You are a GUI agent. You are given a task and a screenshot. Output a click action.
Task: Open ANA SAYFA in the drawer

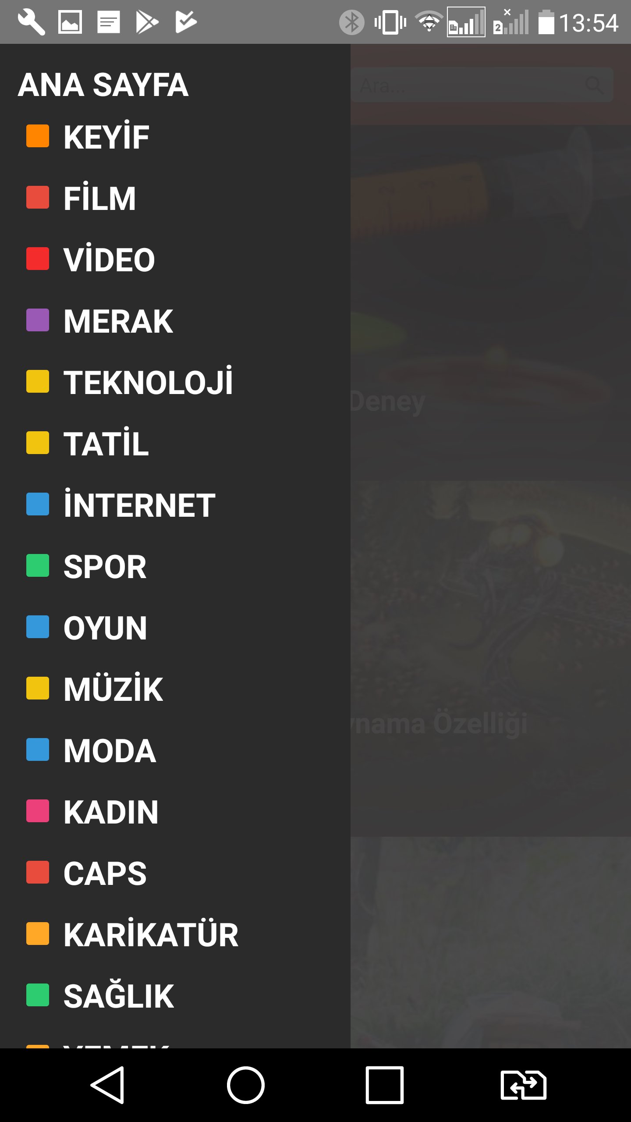103,85
